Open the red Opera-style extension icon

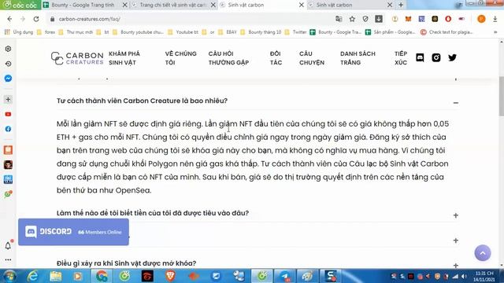click(x=448, y=19)
